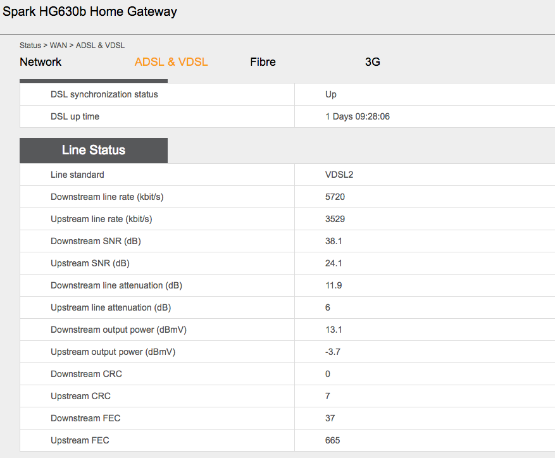Image resolution: width=555 pixels, height=458 pixels.
Task: Select the downstream SNR value 38.1
Action: click(x=334, y=242)
